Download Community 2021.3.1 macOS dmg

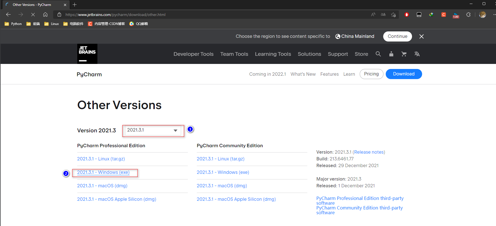[x=222, y=186]
